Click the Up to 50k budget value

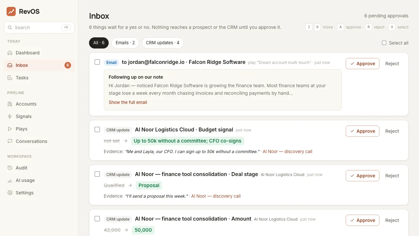(188, 141)
